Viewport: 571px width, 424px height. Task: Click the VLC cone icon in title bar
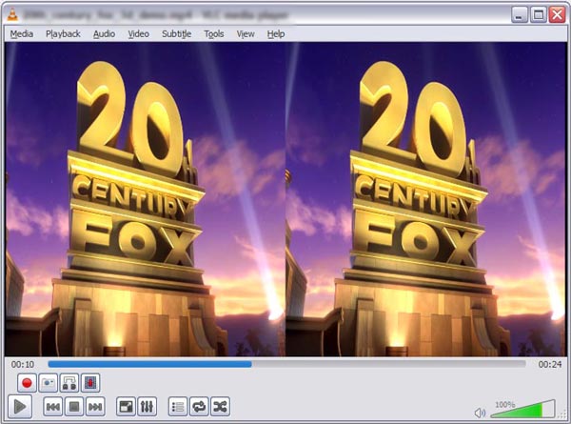12,14
